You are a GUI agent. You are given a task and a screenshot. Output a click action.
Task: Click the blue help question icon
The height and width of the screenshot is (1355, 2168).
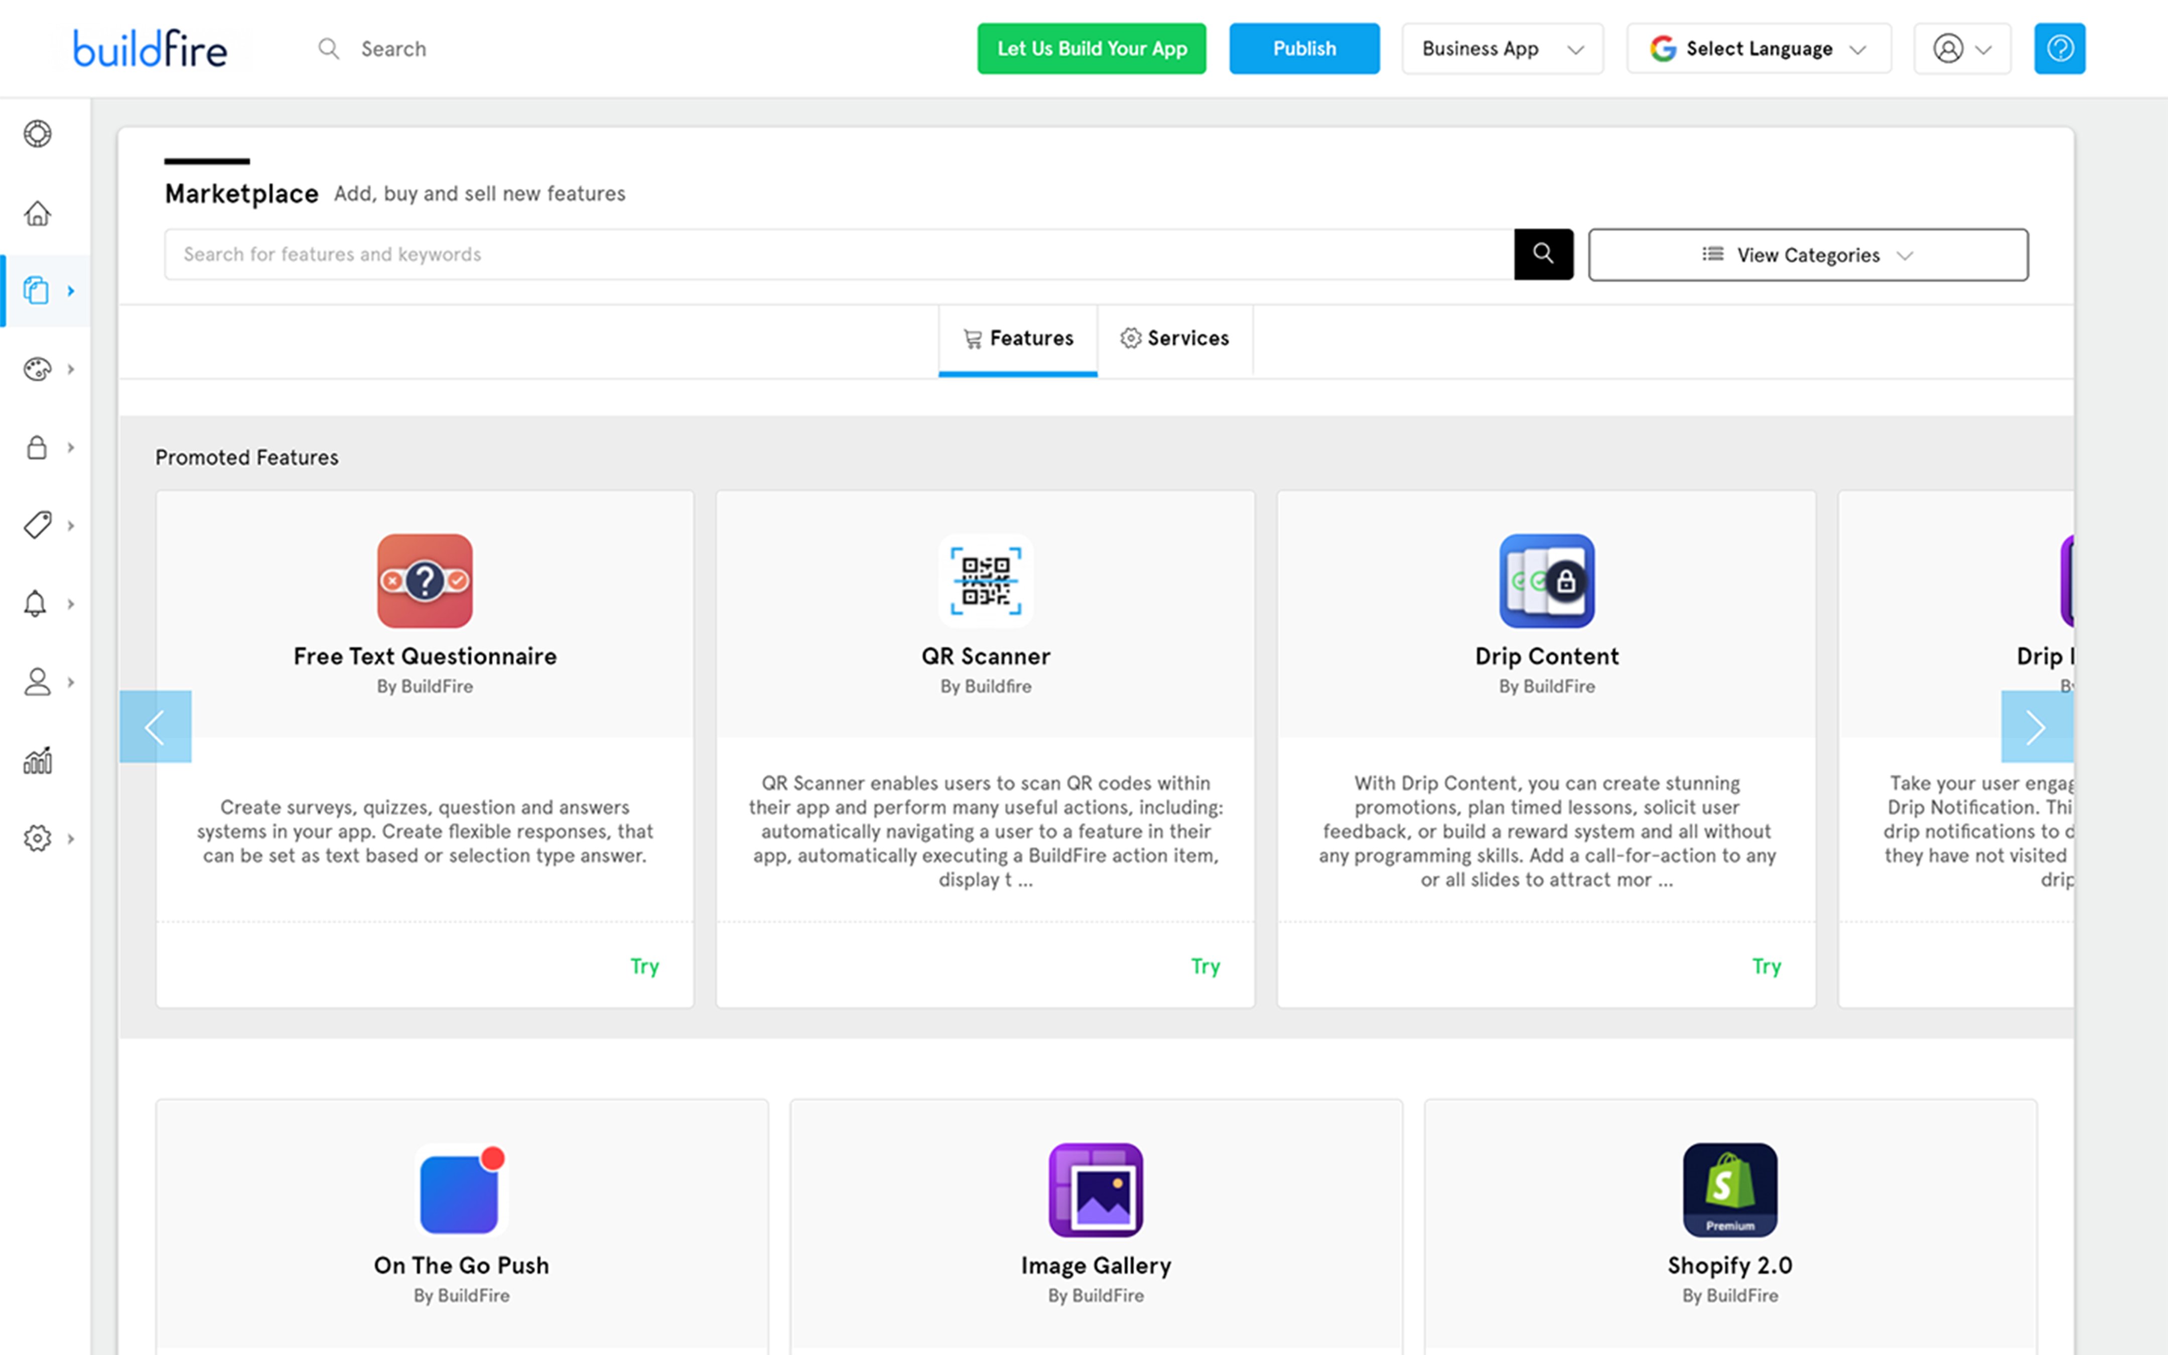coord(2059,48)
